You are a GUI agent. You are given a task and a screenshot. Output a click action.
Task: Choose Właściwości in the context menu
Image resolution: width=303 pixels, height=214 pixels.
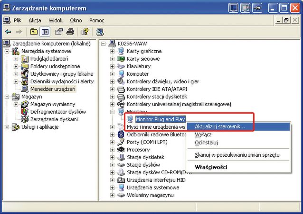click(238, 167)
